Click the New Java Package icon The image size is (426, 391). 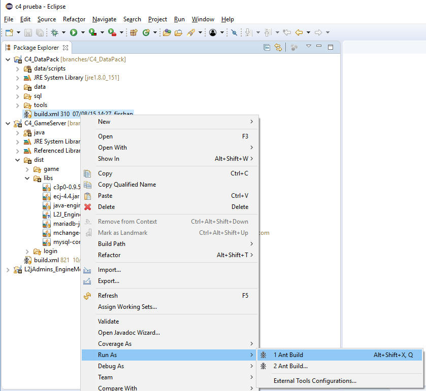click(134, 32)
